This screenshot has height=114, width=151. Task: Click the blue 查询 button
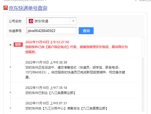point(86,31)
